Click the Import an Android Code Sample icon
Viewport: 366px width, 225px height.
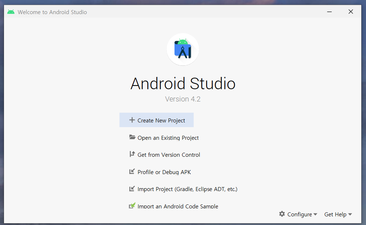(x=132, y=205)
